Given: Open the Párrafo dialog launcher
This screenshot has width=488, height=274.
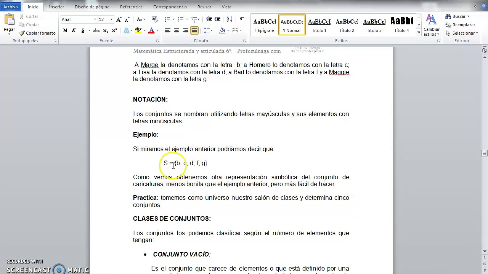Looking at the screenshot, I should [x=244, y=41].
